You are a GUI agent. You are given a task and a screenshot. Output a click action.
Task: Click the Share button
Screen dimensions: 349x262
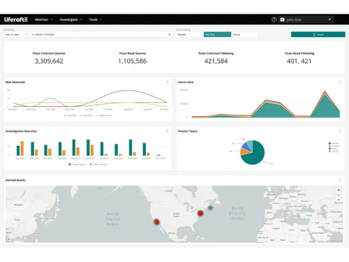pyautogui.click(x=318, y=34)
